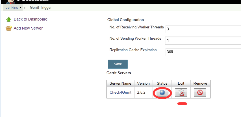Click the Status column header

pyautogui.click(x=162, y=83)
